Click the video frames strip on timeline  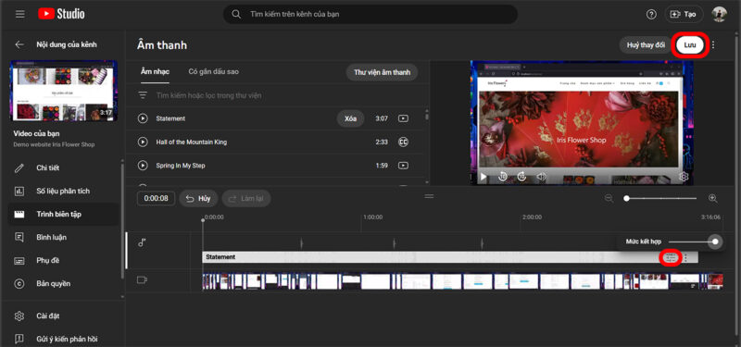(462, 281)
